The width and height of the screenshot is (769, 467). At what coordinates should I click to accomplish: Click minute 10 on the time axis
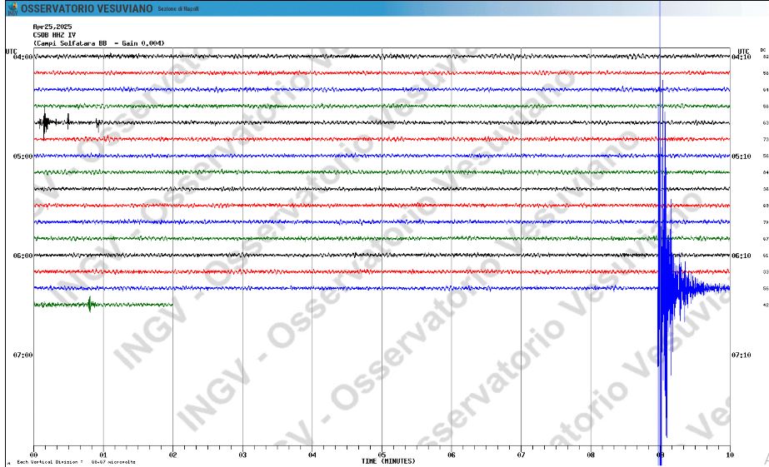pos(730,455)
